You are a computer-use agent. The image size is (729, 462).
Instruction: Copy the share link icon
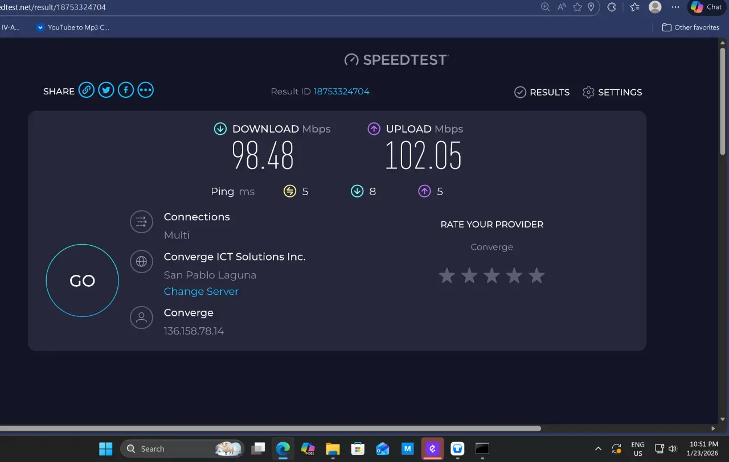(x=86, y=90)
